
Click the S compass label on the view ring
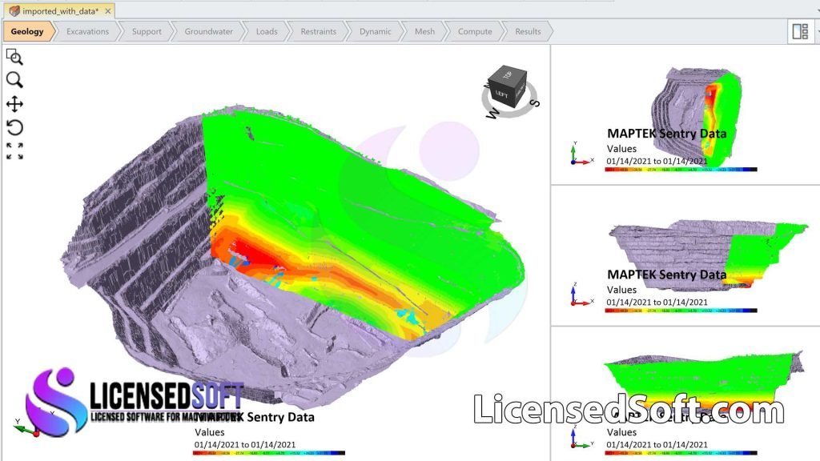(x=534, y=102)
